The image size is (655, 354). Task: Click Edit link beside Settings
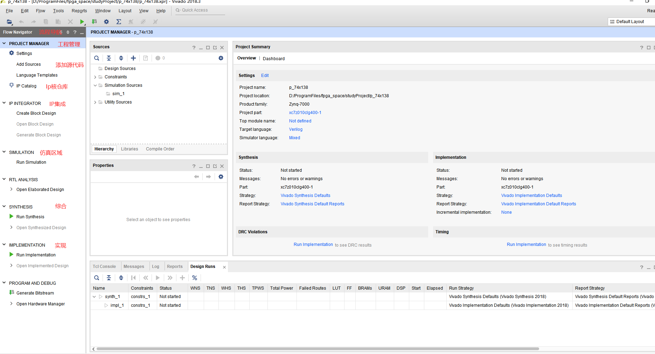[x=265, y=76]
